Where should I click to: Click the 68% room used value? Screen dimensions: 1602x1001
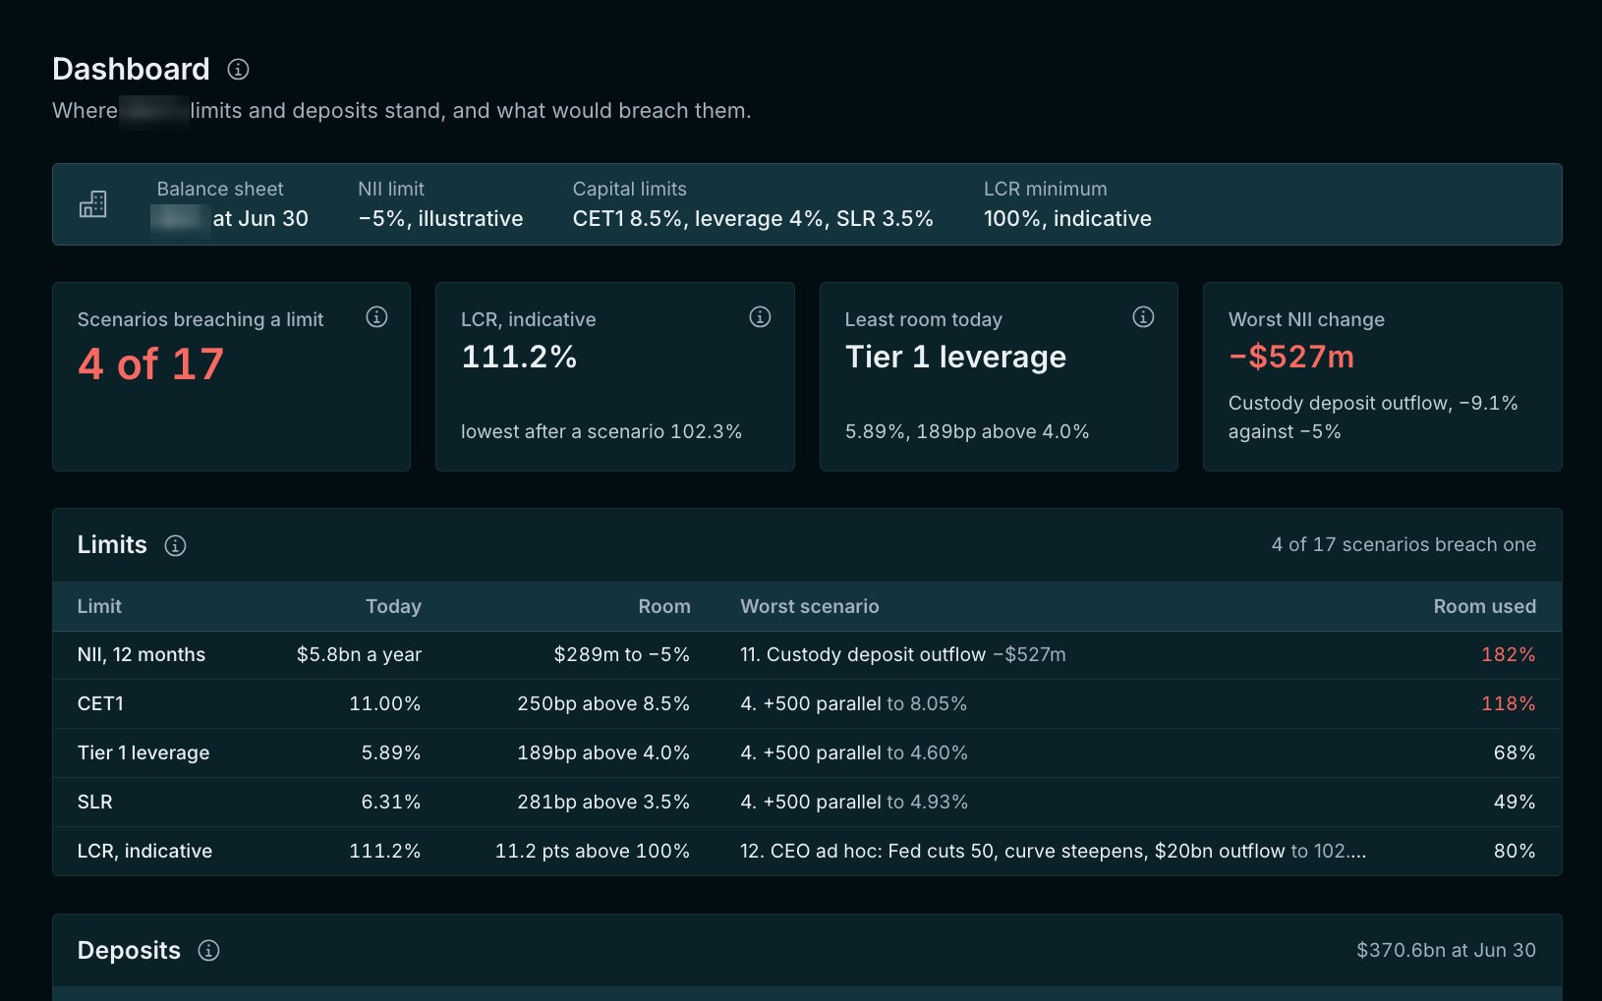click(1515, 752)
